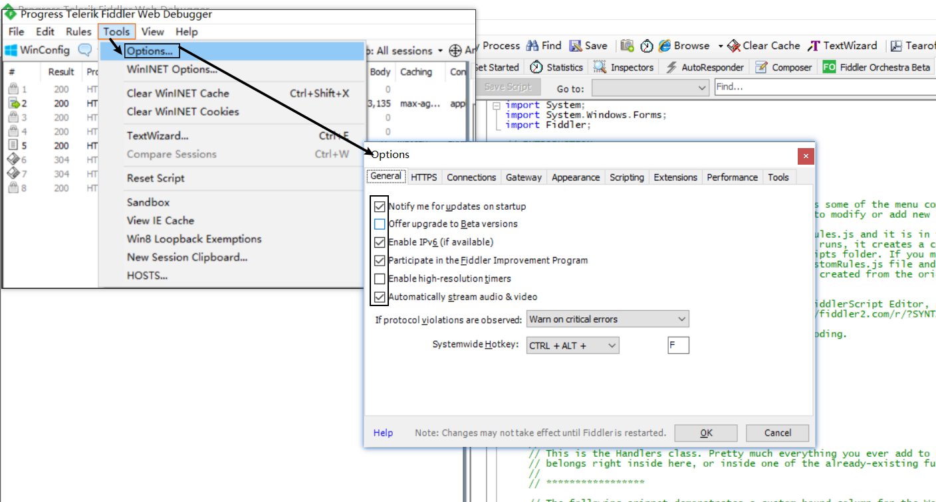
Task: Enable Offer upgrade to Beta versions
Action: point(380,224)
